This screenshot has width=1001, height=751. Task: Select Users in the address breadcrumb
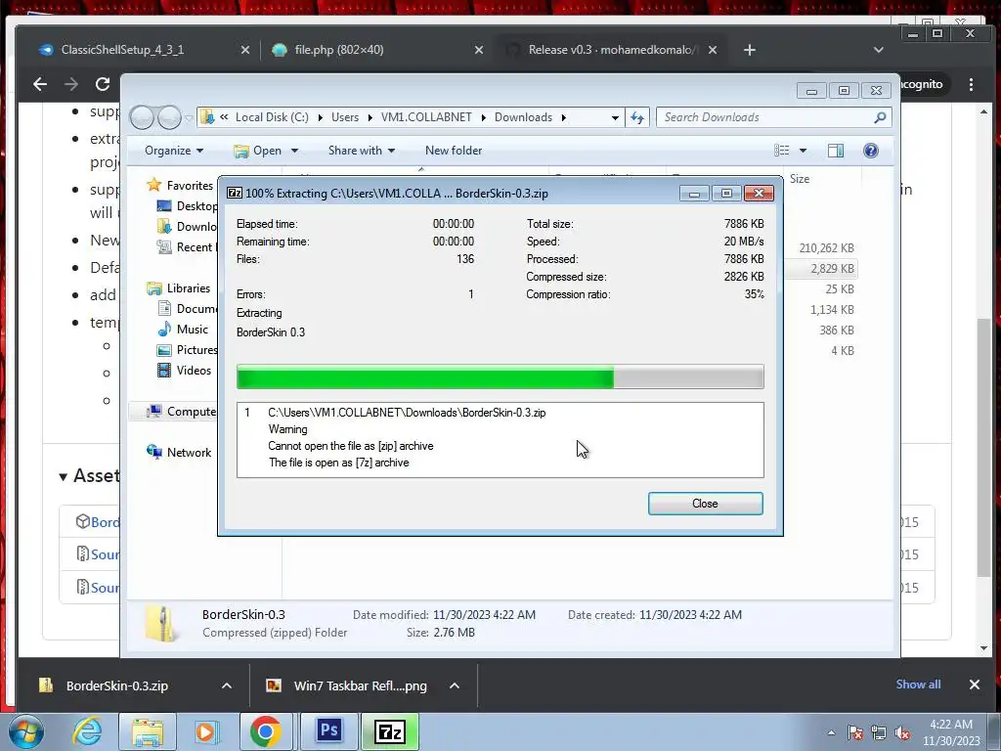pyautogui.click(x=345, y=117)
